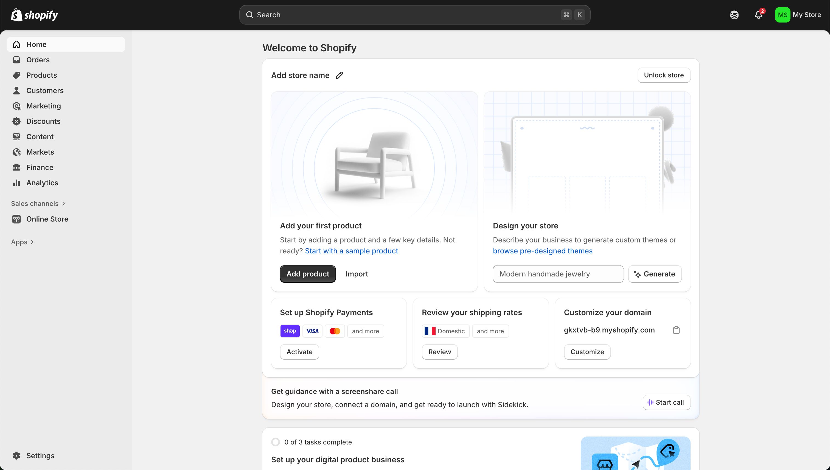
Task: Click the theme description input field
Action: point(558,274)
